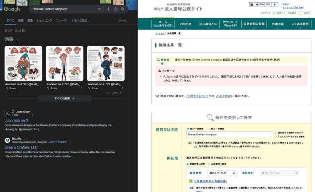315x192 pixels.
Task: Start Google voice search with the microphone
Action: [108, 9]
